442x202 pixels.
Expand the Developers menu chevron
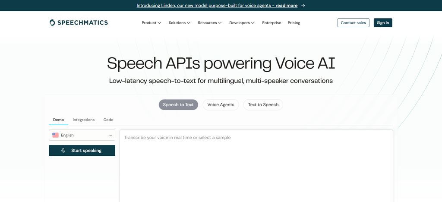pyautogui.click(x=253, y=23)
